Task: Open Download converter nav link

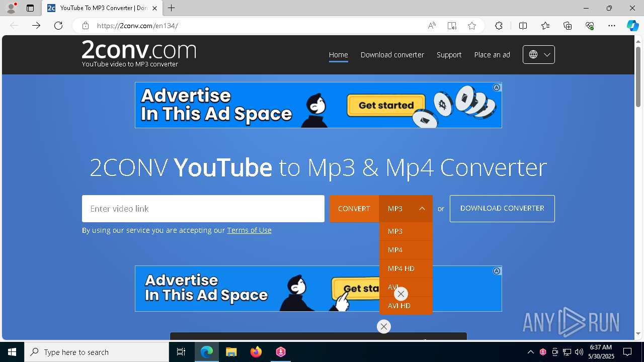Action: pyautogui.click(x=392, y=55)
